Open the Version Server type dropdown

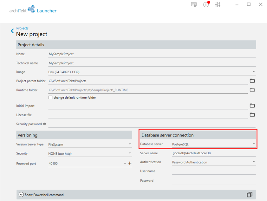(x=90, y=144)
